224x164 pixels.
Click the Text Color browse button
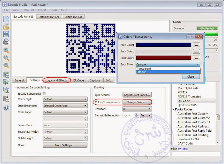pyautogui.click(x=197, y=58)
